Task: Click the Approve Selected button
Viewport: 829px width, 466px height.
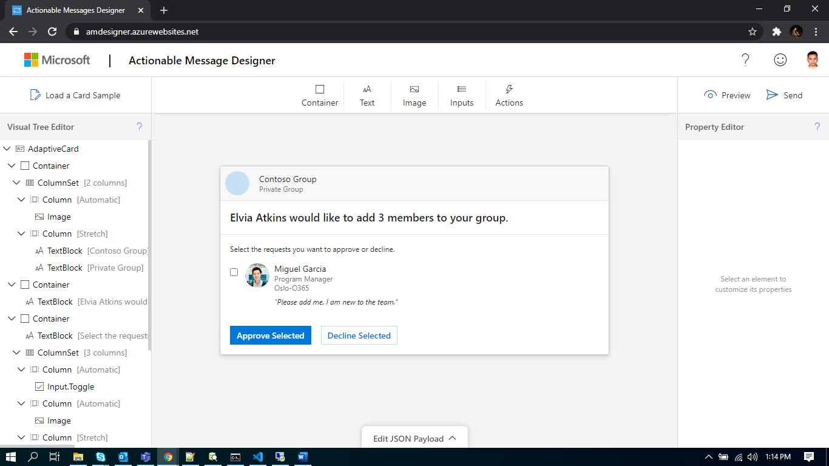Action: pyautogui.click(x=271, y=335)
